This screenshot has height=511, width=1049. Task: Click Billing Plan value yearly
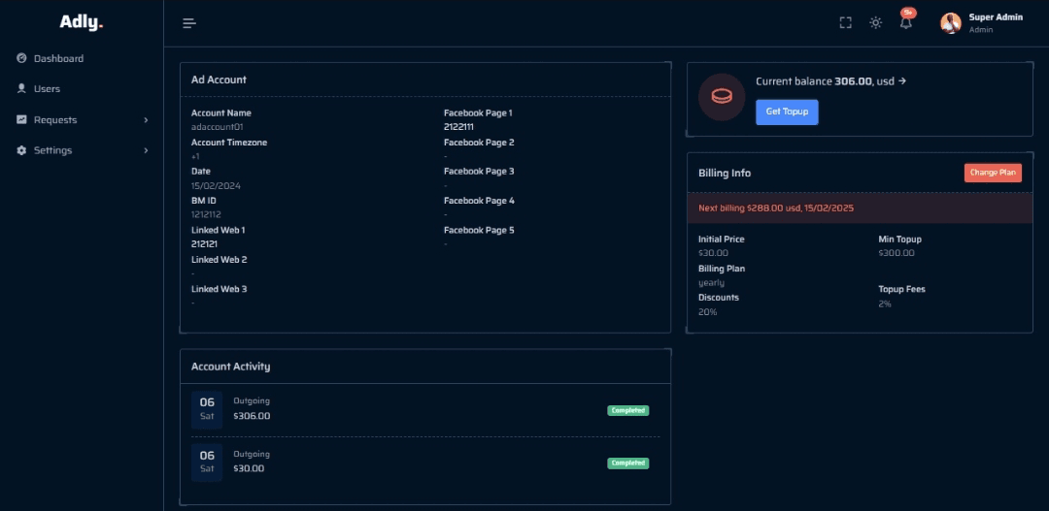[x=711, y=282]
